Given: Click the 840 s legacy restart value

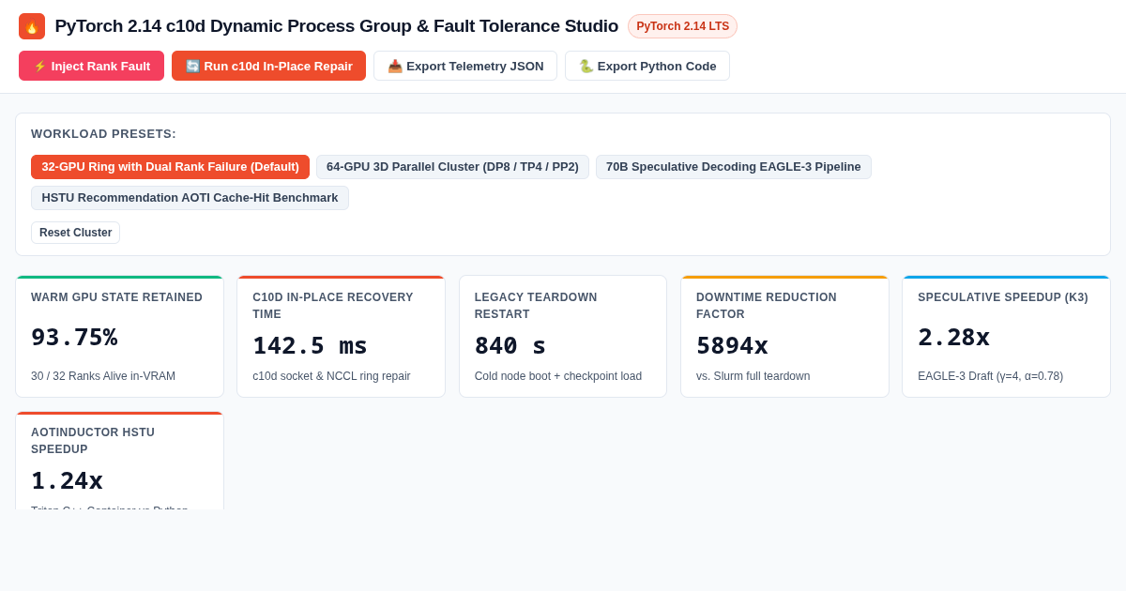Looking at the screenshot, I should [x=510, y=345].
